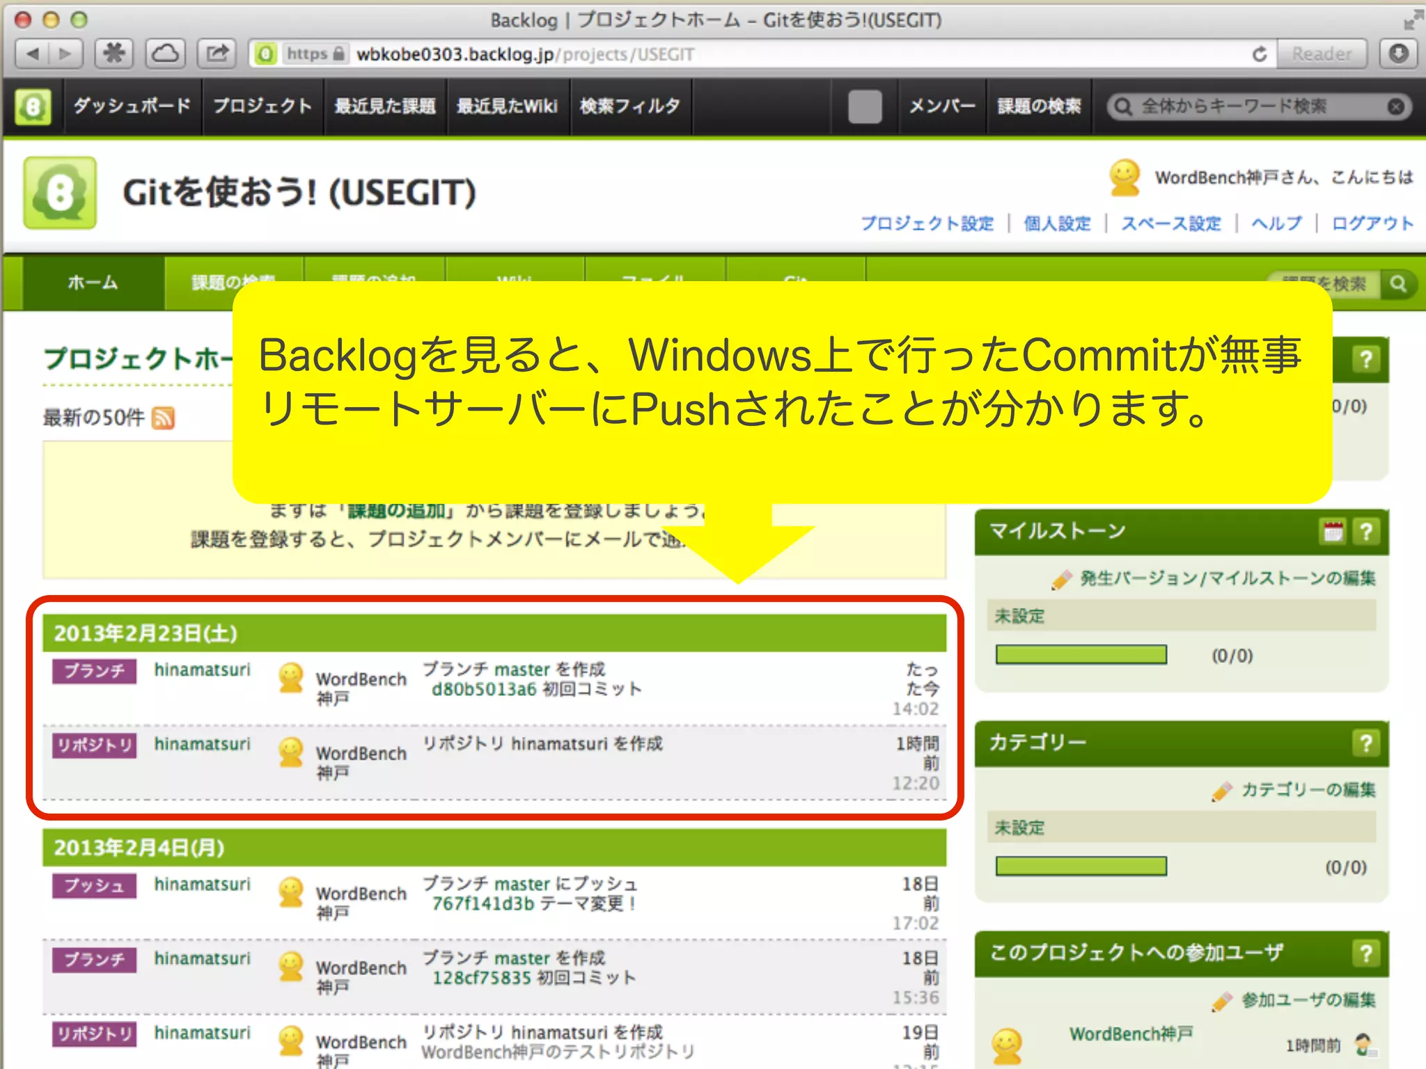1426x1069 pixels.
Task: Switch to the ホーム tab
Action: (93, 283)
